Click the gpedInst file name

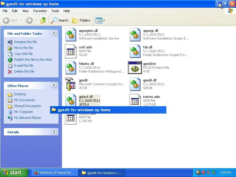click(x=150, y=64)
